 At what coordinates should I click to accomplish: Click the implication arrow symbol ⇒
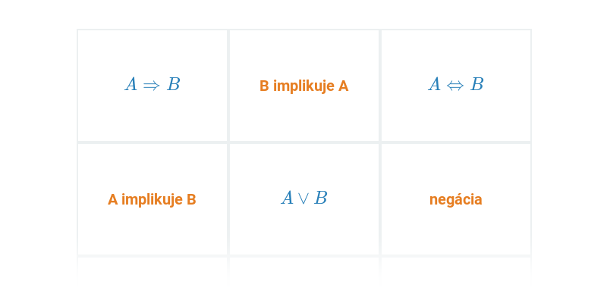click(x=151, y=86)
